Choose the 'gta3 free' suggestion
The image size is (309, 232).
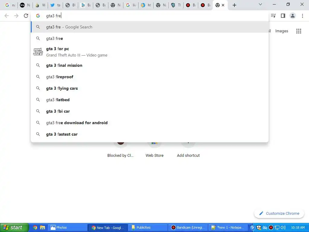(x=150, y=38)
